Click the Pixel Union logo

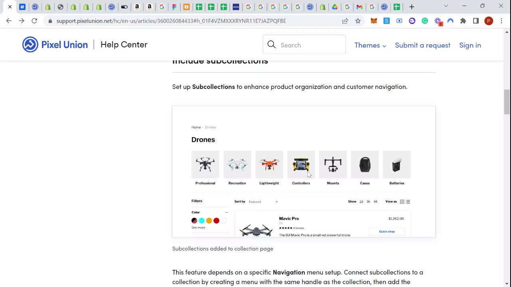tap(55, 44)
